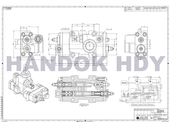170x127 pixels.
Task: Click the "46.5" dimension above the front view
Action: [x=88, y=25]
